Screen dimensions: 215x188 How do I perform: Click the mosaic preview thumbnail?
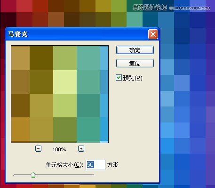tap(60, 94)
